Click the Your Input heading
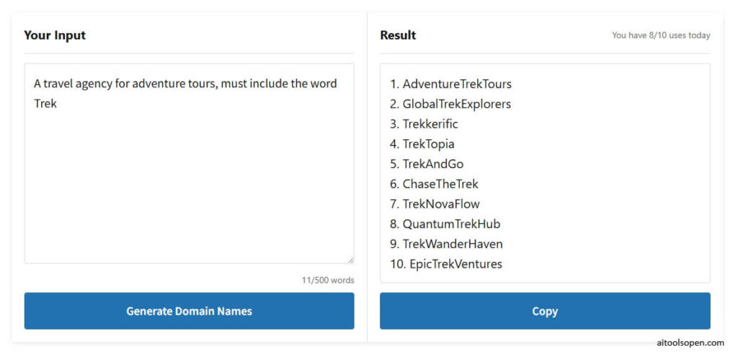Screen dimensions: 738x355 [x=55, y=35]
